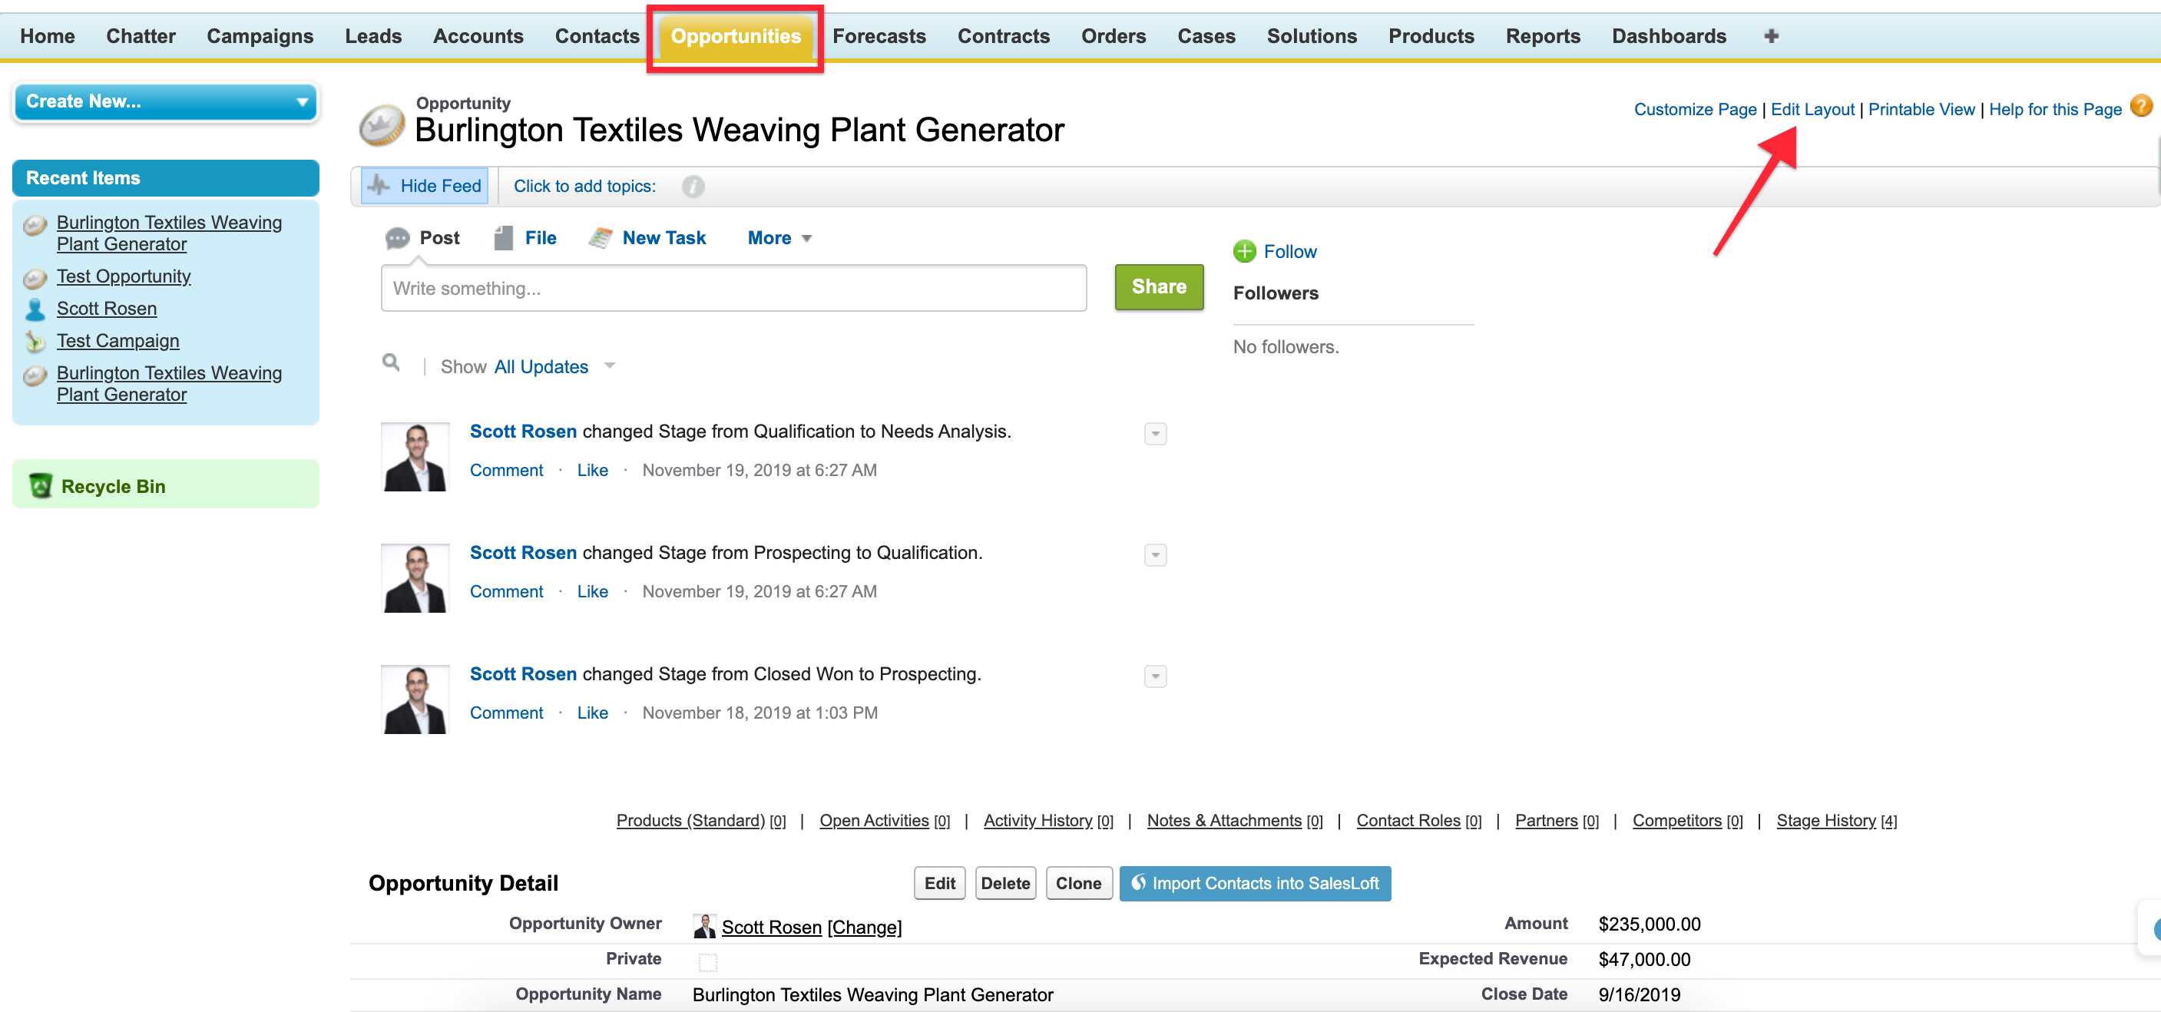Click the Recycle Bin icon
Viewport: 2161px width, 1012px height.
(x=40, y=485)
